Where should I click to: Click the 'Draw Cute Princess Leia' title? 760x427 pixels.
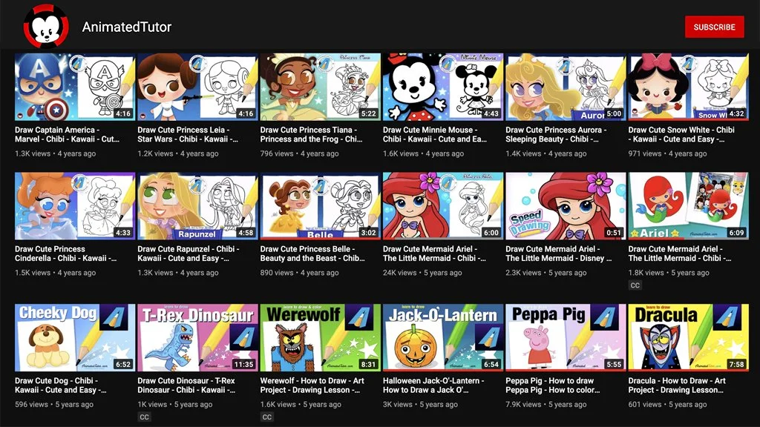click(188, 134)
